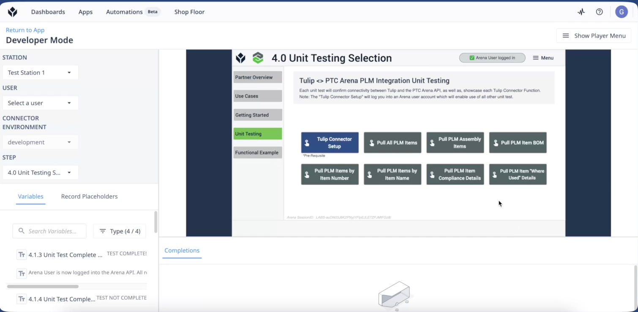Click the filter icon on the Type (4/4) control

pos(103,231)
